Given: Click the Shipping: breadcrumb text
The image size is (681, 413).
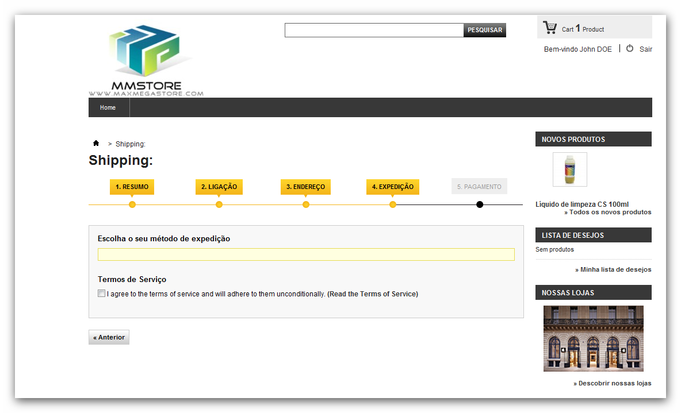Looking at the screenshot, I should point(131,144).
